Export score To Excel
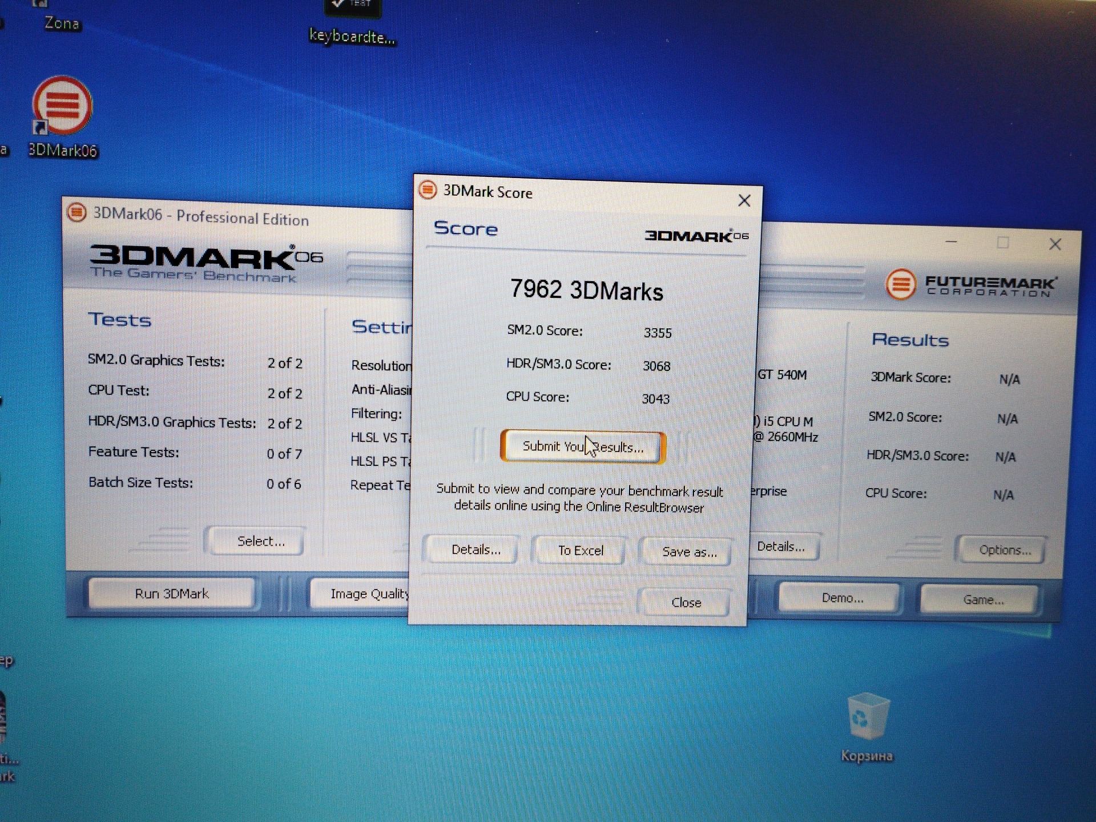The image size is (1096, 822). tap(581, 550)
